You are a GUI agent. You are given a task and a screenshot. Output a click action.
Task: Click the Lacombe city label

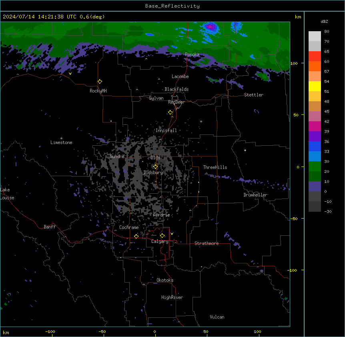tap(180, 76)
